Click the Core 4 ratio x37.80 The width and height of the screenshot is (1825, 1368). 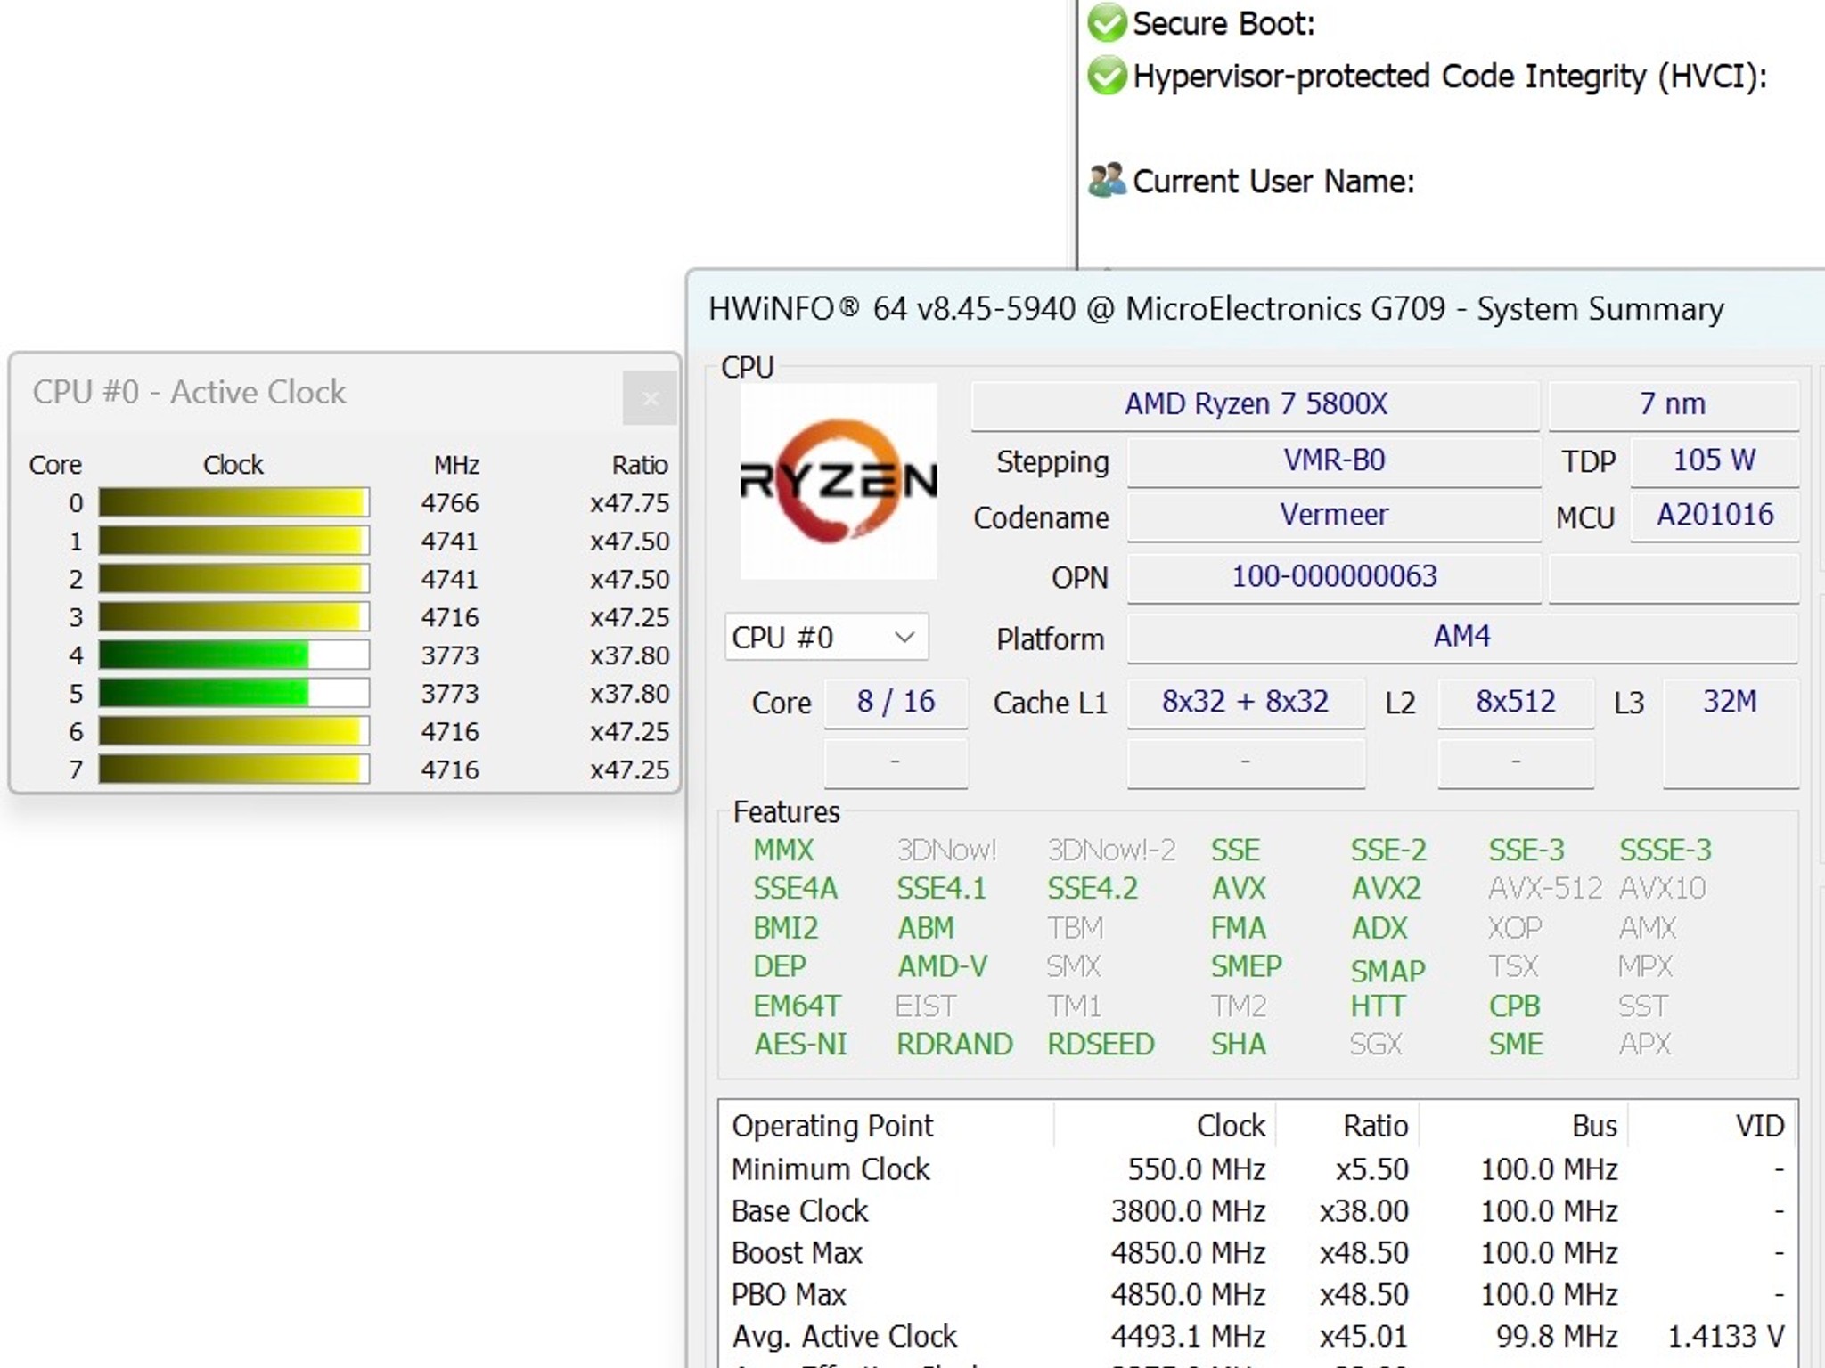pos(629,655)
